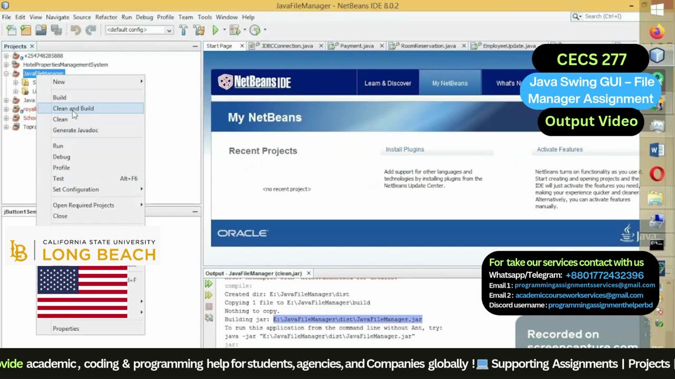Click the NetBeans IDE logo
This screenshot has width=675, height=379.
click(254, 82)
